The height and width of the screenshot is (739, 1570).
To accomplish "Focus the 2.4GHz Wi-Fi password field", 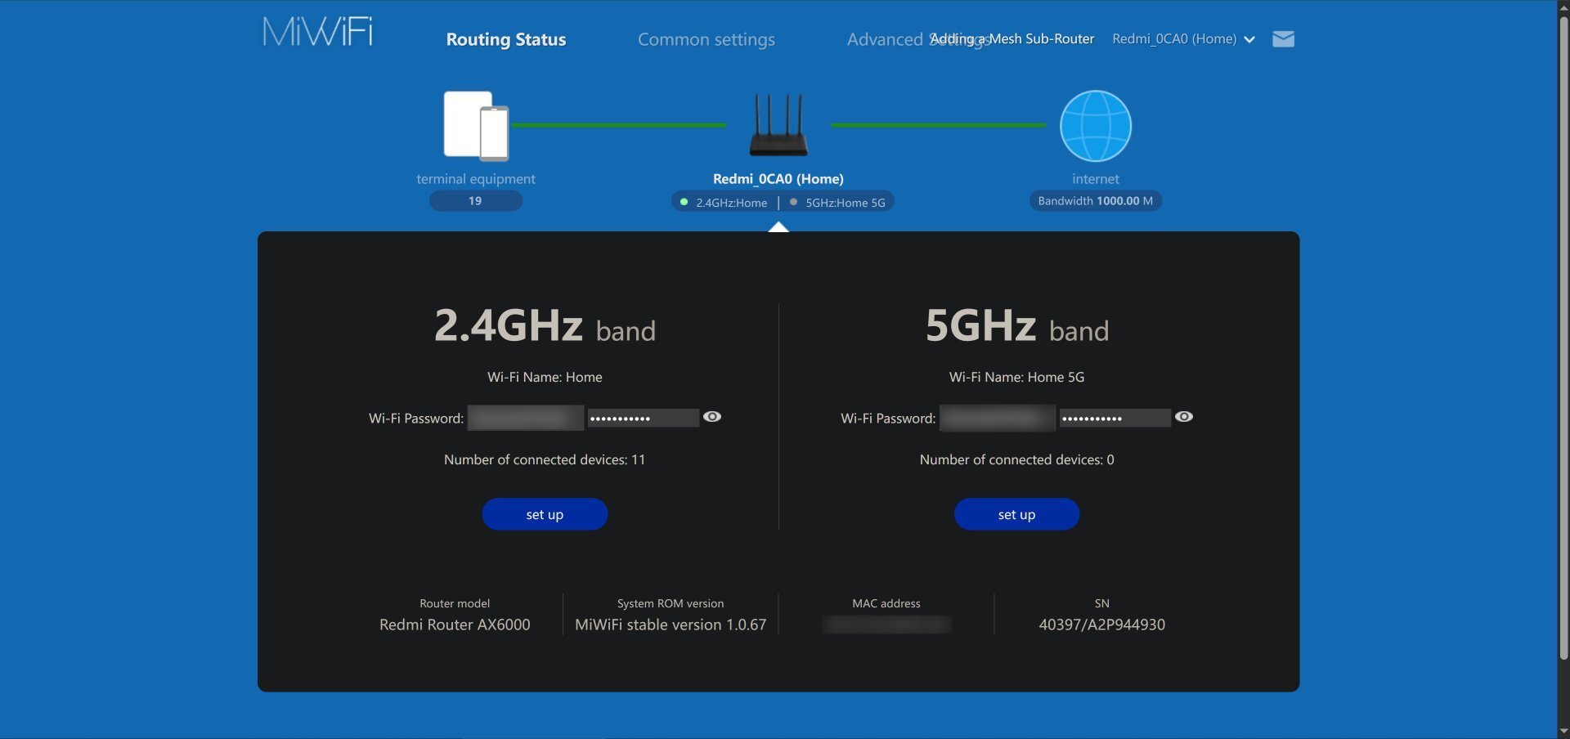I will coord(643,419).
